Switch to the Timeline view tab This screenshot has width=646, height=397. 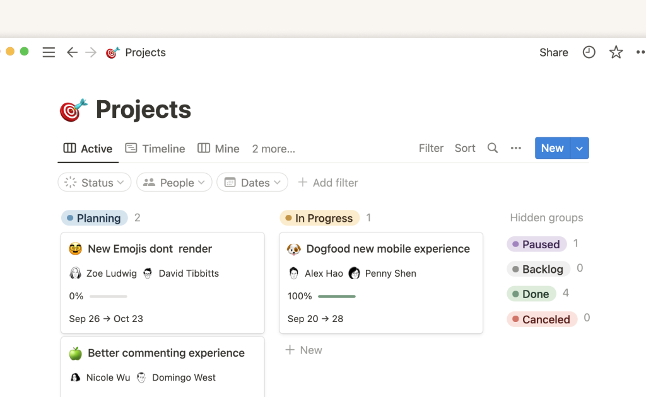(x=155, y=149)
